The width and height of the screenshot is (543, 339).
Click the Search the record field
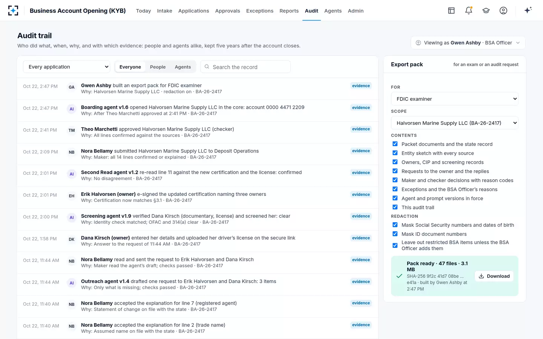[x=245, y=67]
